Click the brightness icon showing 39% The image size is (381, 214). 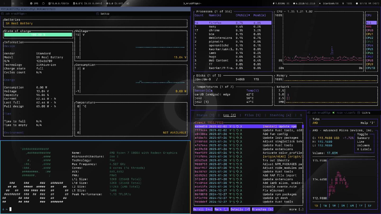click(x=31, y=3)
